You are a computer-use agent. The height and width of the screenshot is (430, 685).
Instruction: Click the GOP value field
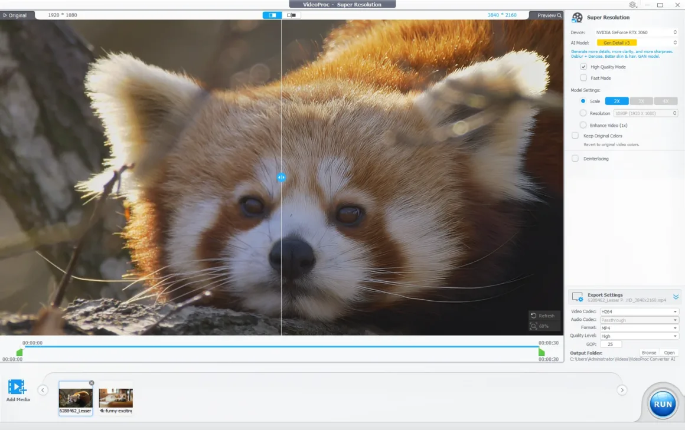click(610, 344)
